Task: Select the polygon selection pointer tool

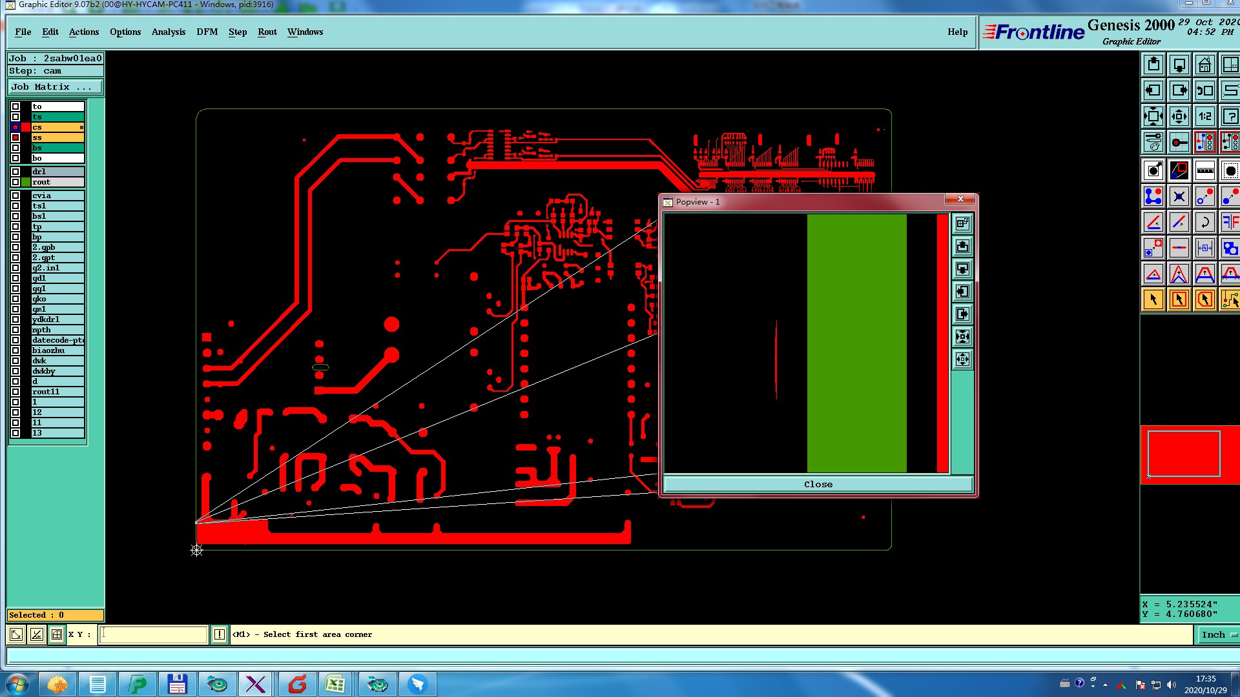Action: click(x=1205, y=299)
